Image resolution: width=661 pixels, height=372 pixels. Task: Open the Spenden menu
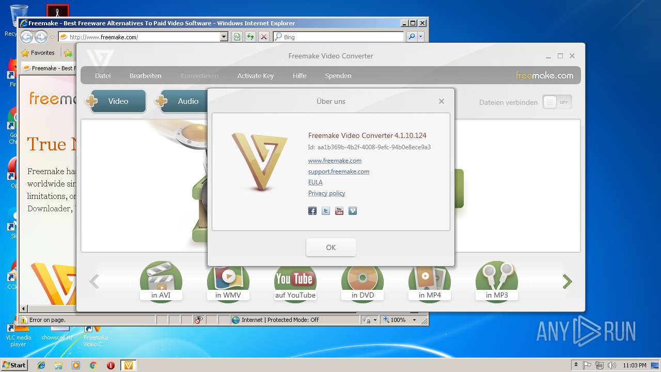click(x=338, y=75)
